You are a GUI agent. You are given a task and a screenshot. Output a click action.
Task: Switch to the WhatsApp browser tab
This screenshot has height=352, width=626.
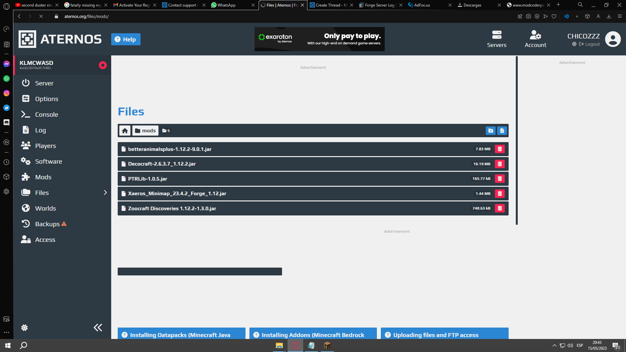click(233, 5)
